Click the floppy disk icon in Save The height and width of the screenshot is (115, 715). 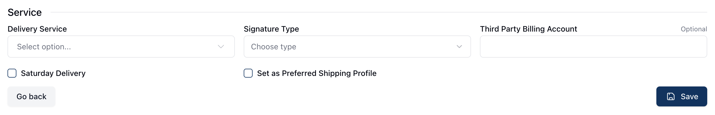[671, 96]
